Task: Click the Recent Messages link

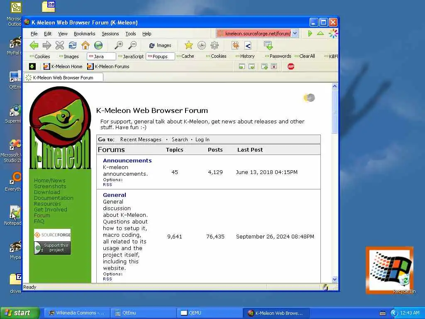Action: (x=141, y=140)
